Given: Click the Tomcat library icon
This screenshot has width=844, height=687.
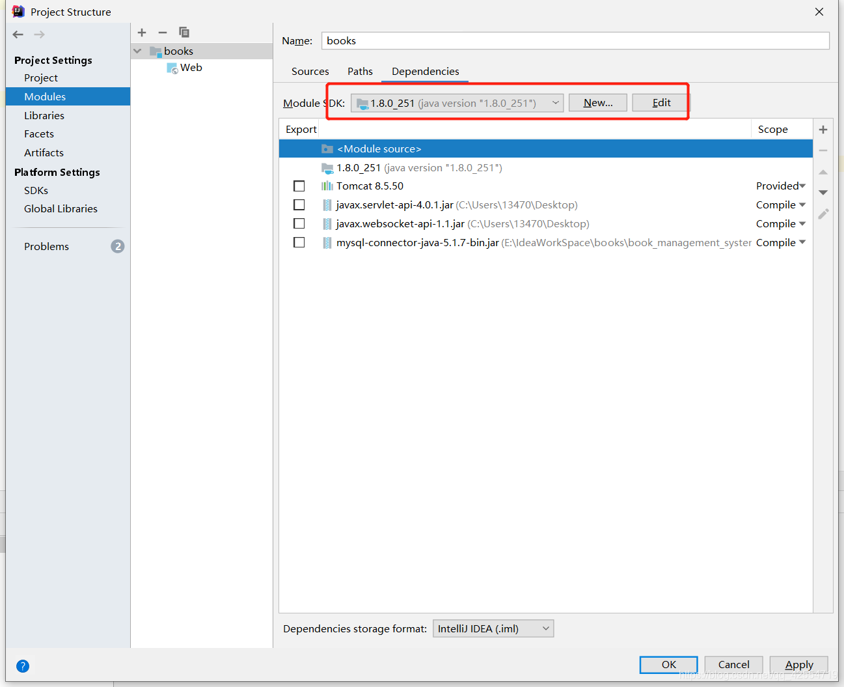Looking at the screenshot, I should pos(327,186).
